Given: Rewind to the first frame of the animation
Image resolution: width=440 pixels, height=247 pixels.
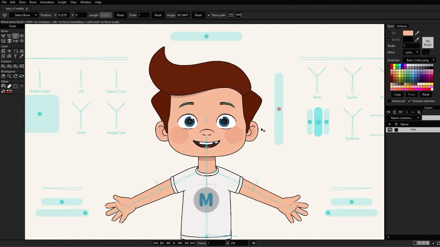Looking at the screenshot, I should click(155, 243).
